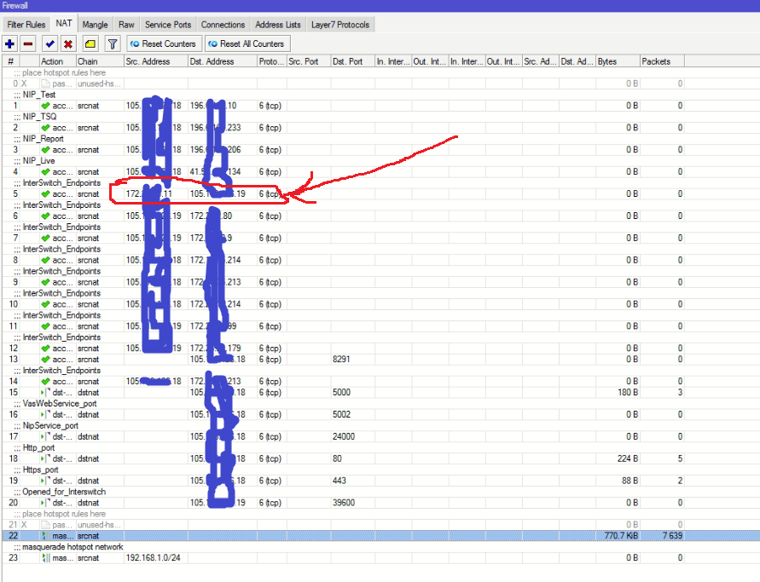
Task: Open the yellow comment icon
Action: (x=90, y=44)
